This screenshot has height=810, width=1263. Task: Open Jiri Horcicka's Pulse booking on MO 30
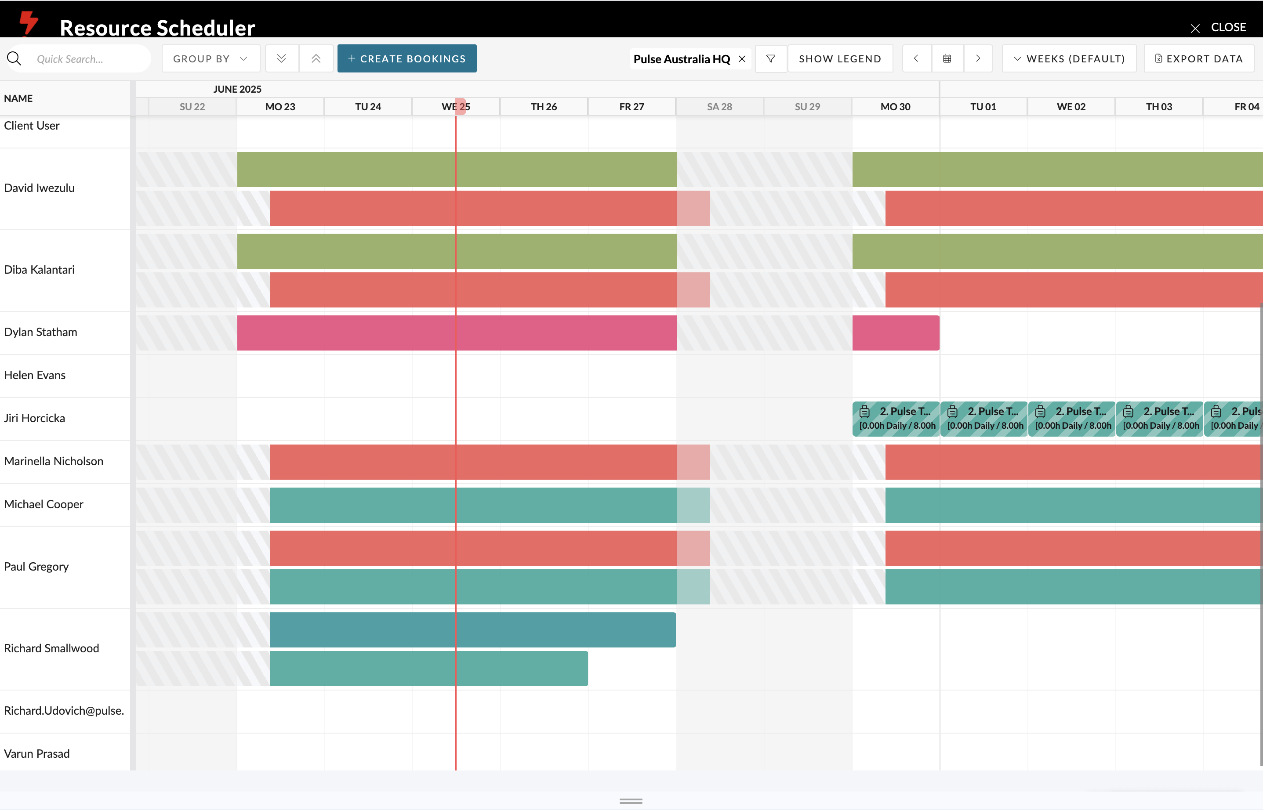(x=896, y=419)
